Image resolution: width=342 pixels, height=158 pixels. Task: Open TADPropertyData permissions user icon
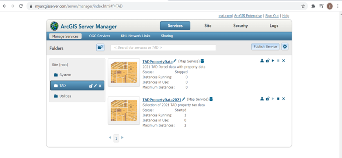[262, 61]
